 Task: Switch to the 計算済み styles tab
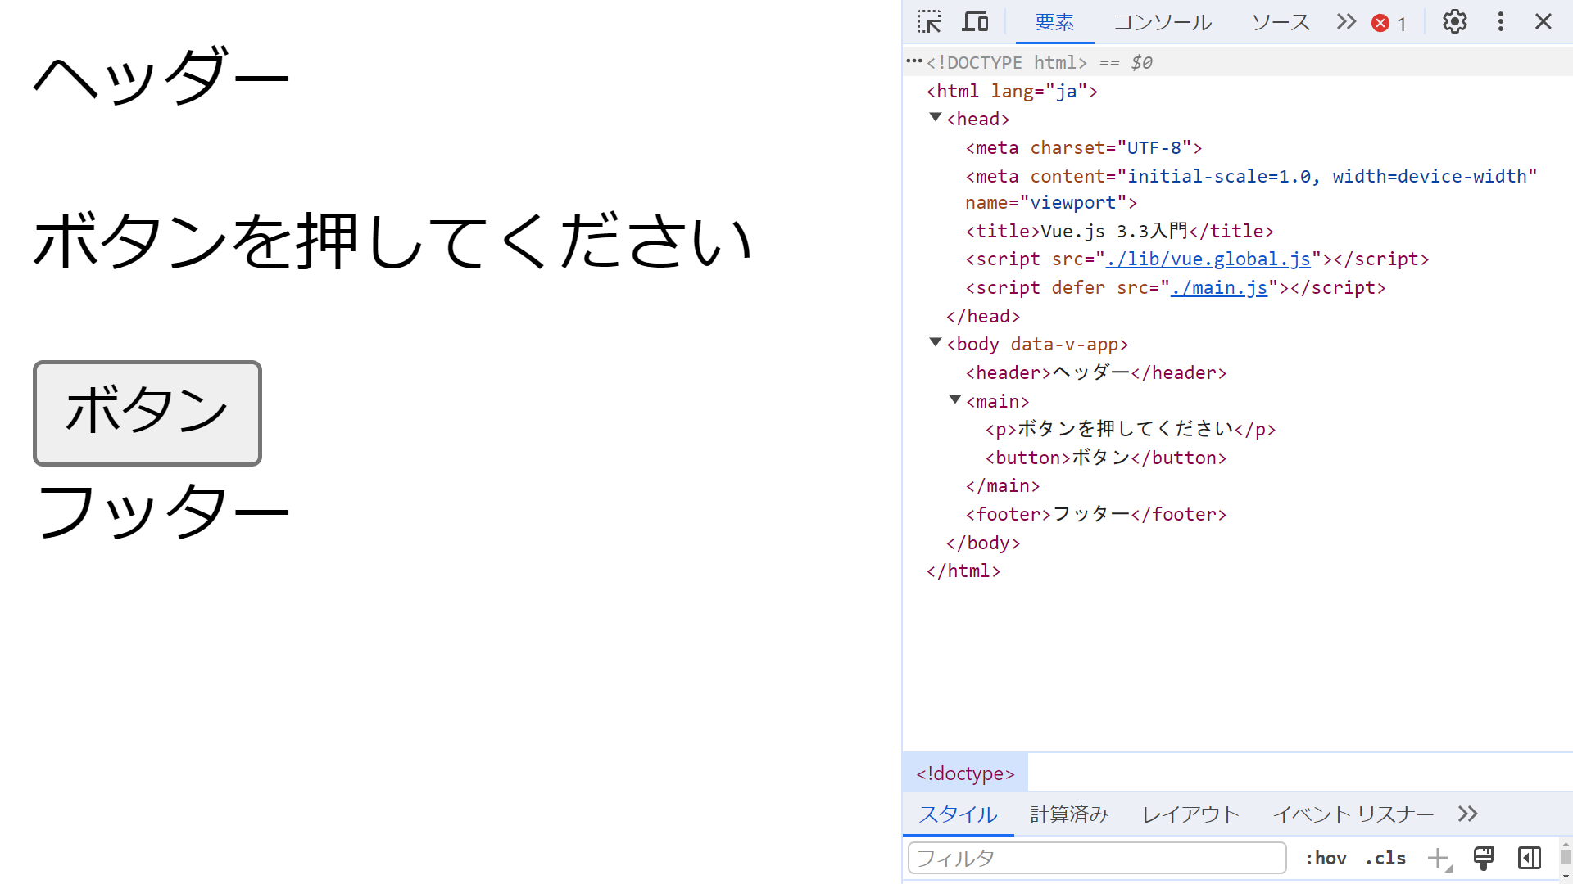coord(1068,814)
